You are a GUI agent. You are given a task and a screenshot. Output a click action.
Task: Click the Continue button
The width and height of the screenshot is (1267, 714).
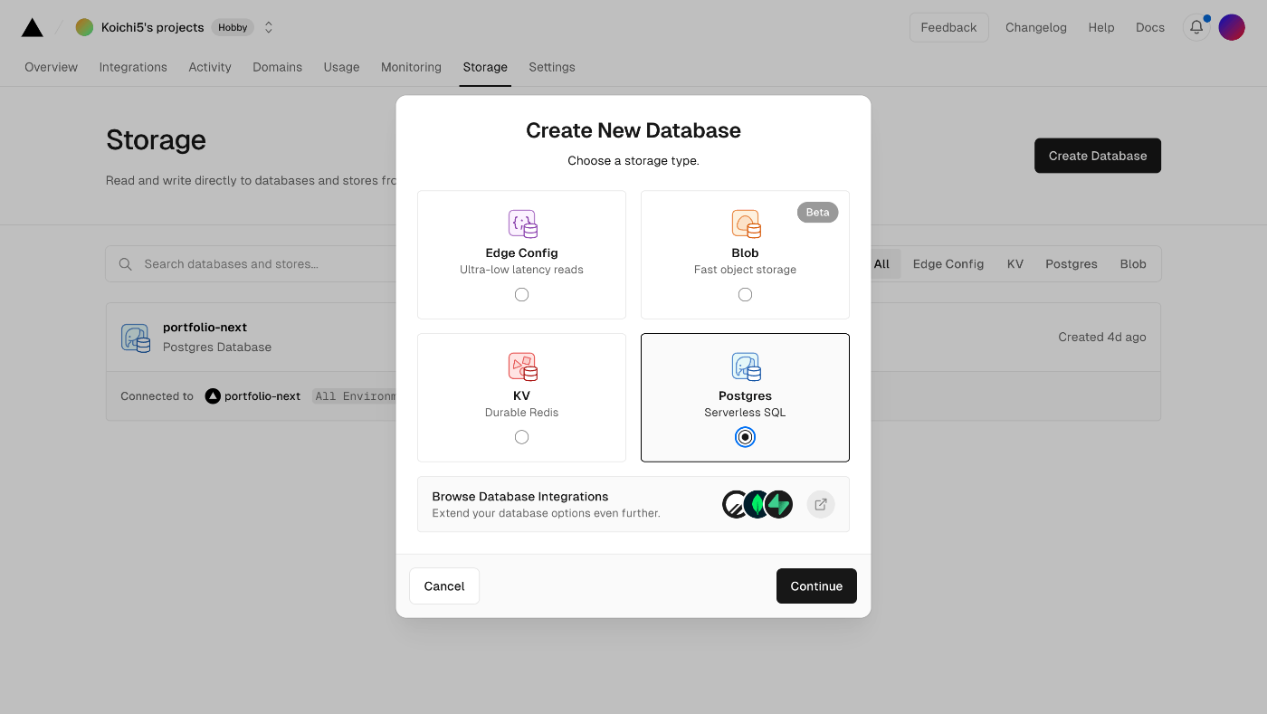[x=816, y=585]
